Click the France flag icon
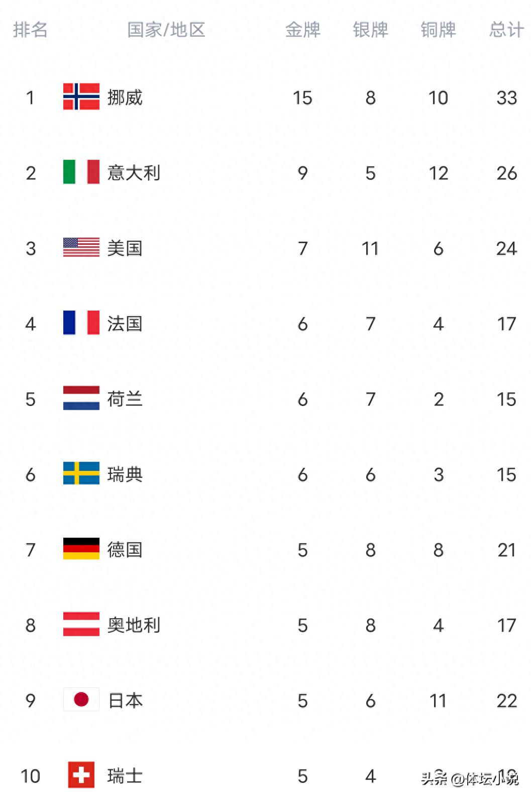This screenshot has width=531, height=798. click(81, 323)
